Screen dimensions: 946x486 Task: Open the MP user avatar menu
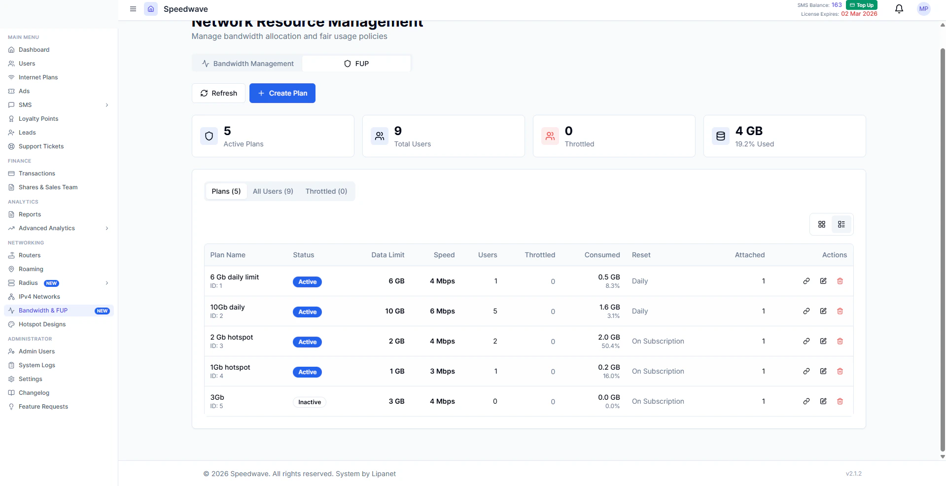pyautogui.click(x=924, y=9)
